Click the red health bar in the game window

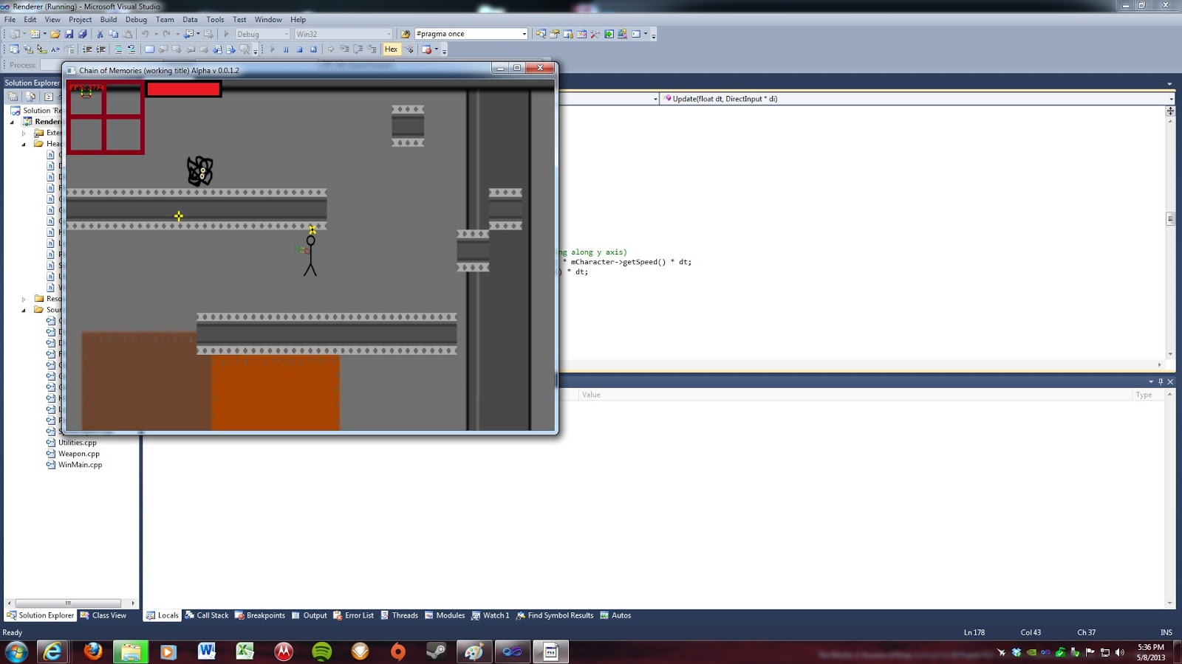[x=183, y=89]
